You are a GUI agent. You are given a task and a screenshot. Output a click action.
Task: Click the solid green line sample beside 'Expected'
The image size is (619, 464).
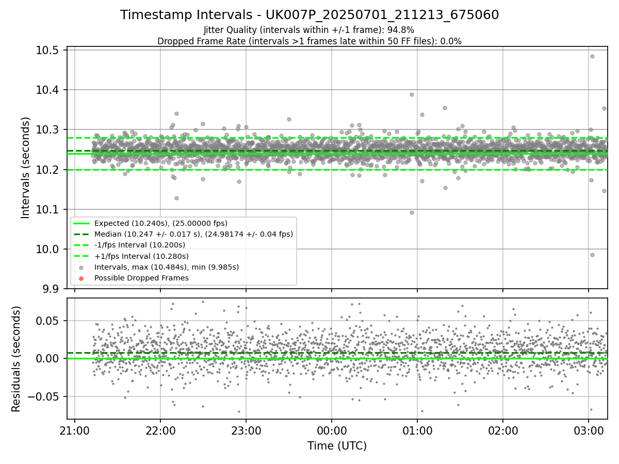pos(82,223)
